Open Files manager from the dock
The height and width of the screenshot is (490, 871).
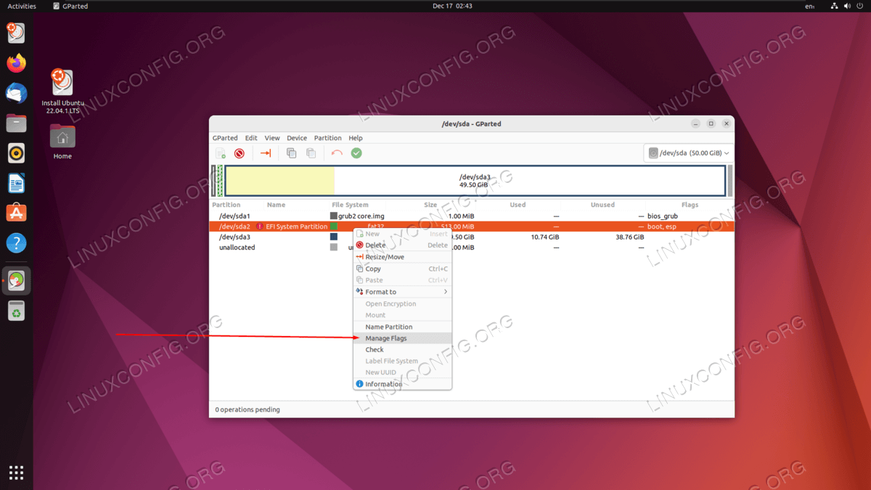tap(16, 123)
